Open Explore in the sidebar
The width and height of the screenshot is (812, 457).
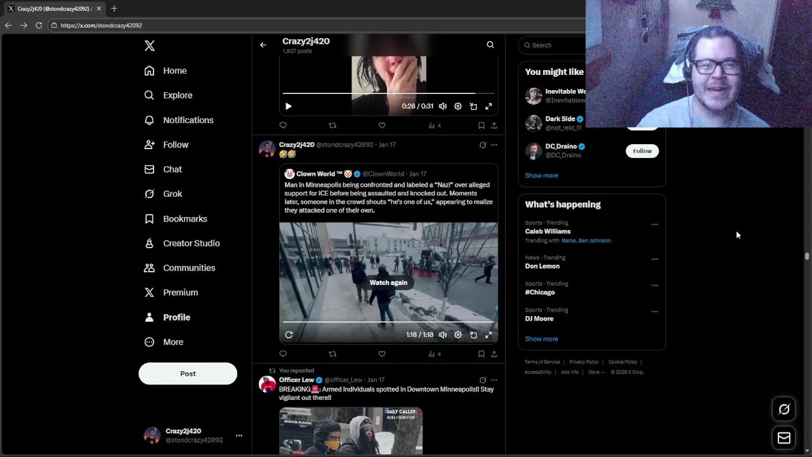pos(168,95)
